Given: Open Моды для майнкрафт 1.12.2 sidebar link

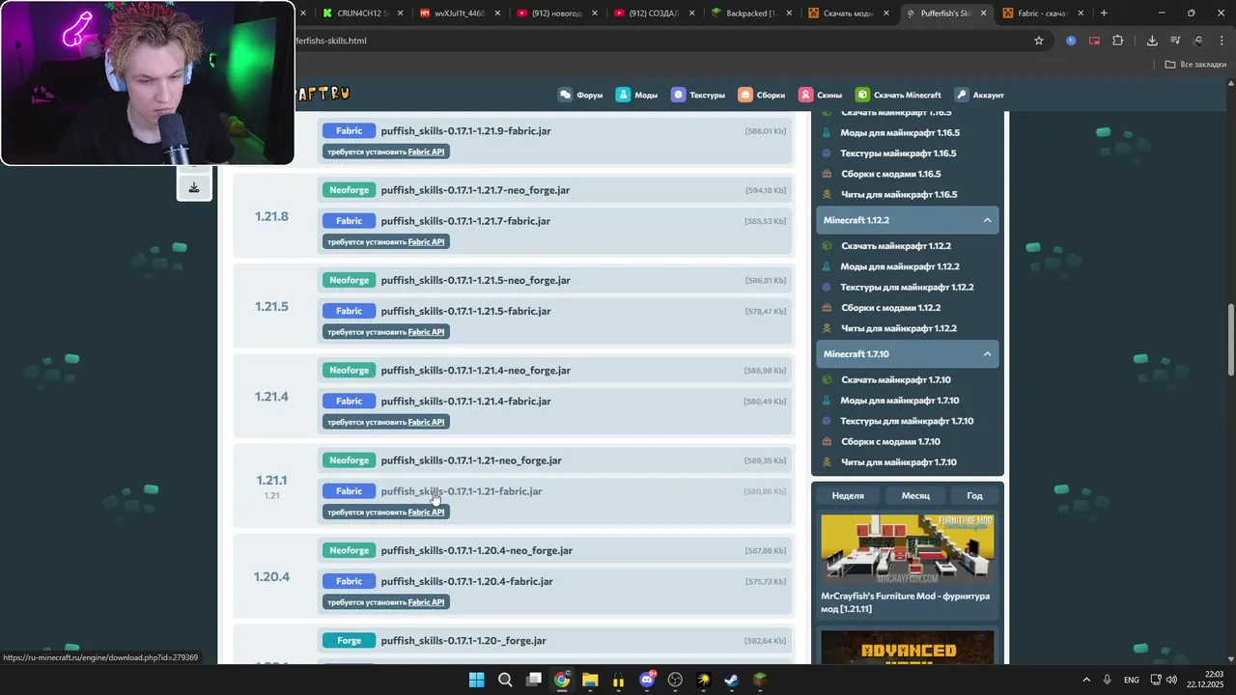Looking at the screenshot, I should tap(900, 266).
